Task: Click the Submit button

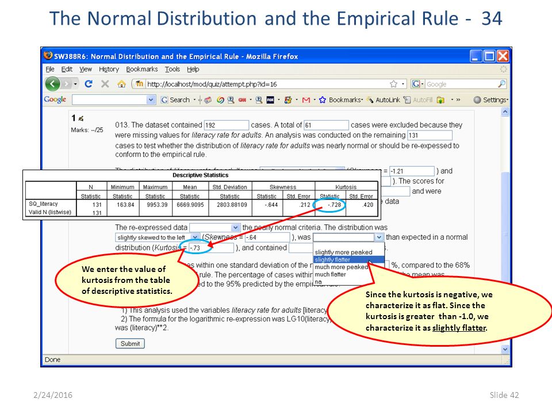Action: [x=130, y=344]
